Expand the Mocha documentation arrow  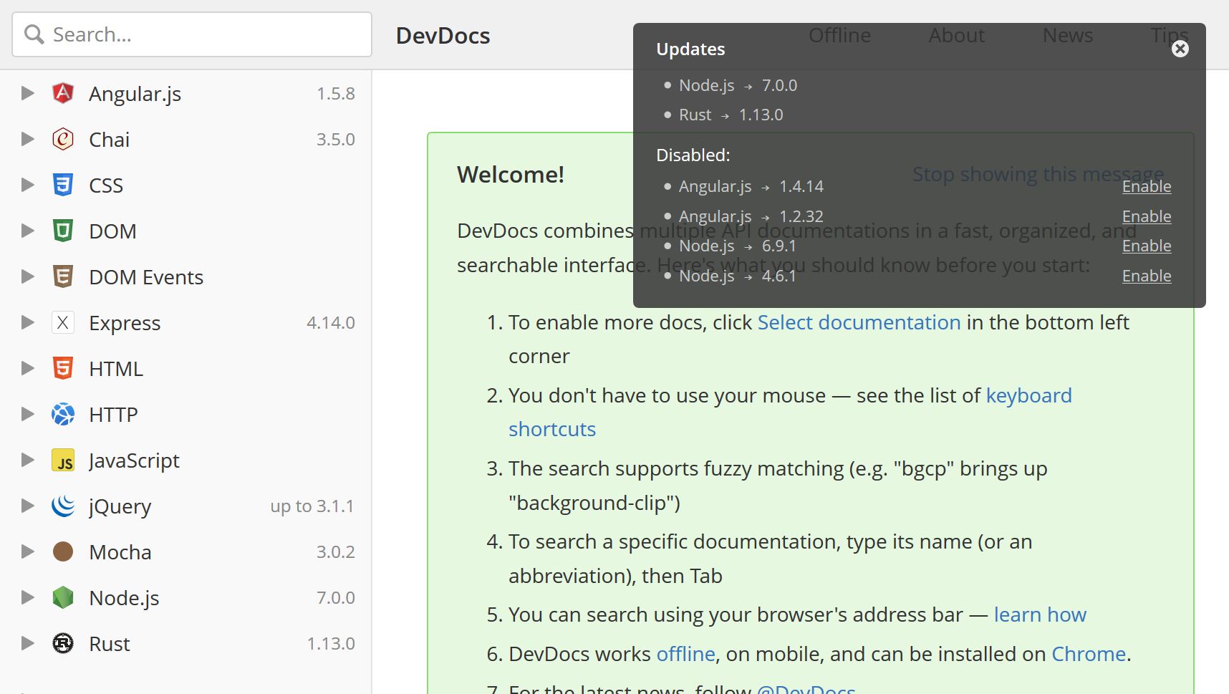coord(28,551)
